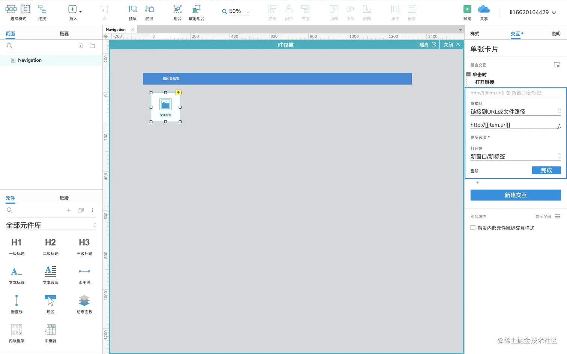Open the fx expression editor icon

click(559, 127)
